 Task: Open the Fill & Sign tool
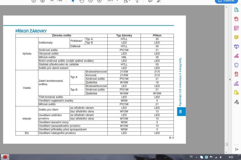(236, 83)
